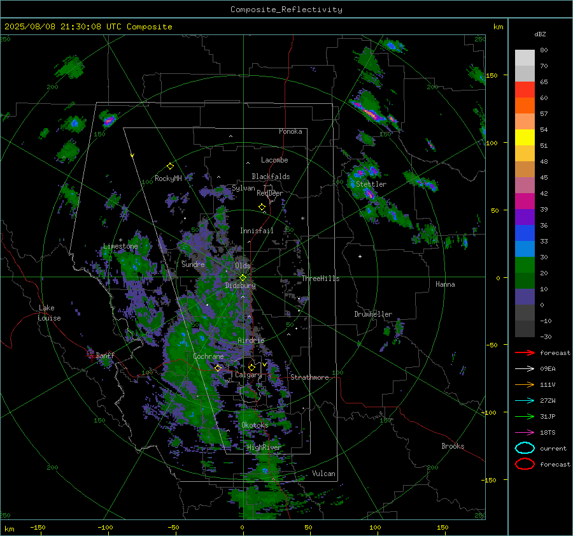Click the red 60-65 dBZ swatch
This screenshot has width=573, height=536.
click(x=525, y=90)
